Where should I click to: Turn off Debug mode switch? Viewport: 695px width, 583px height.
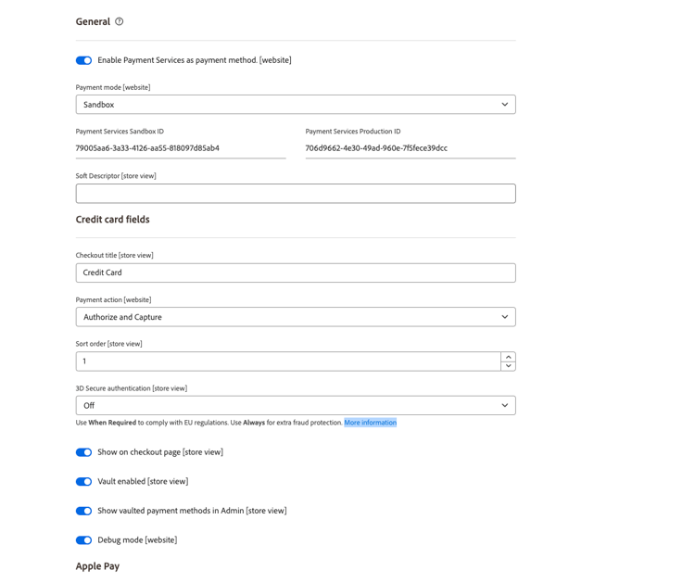pyautogui.click(x=83, y=540)
